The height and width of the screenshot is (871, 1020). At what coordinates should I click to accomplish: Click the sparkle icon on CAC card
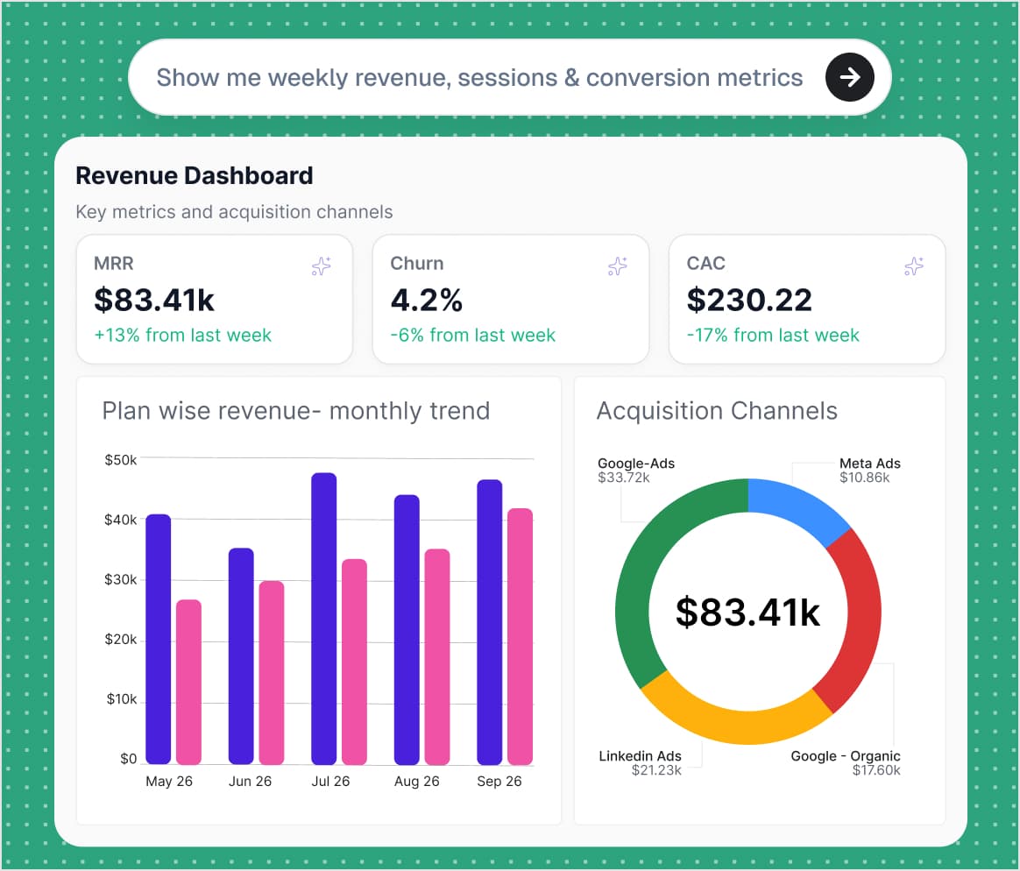[914, 266]
